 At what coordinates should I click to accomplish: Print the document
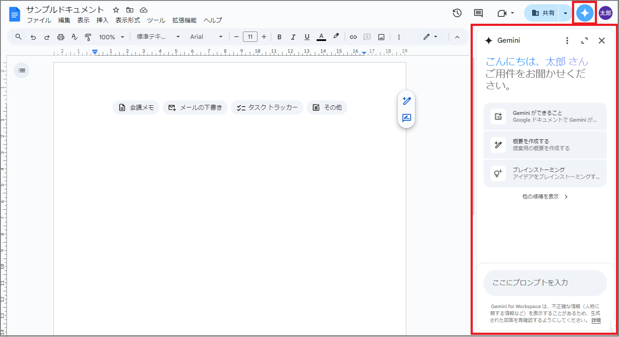tap(61, 37)
